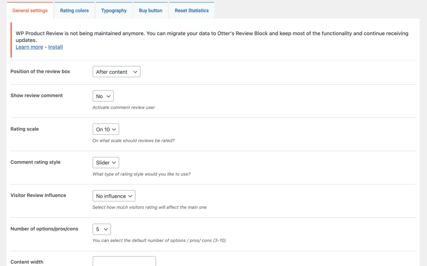Expand the Slider rating style dropdown
The height and width of the screenshot is (266, 427).
coord(105,163)
